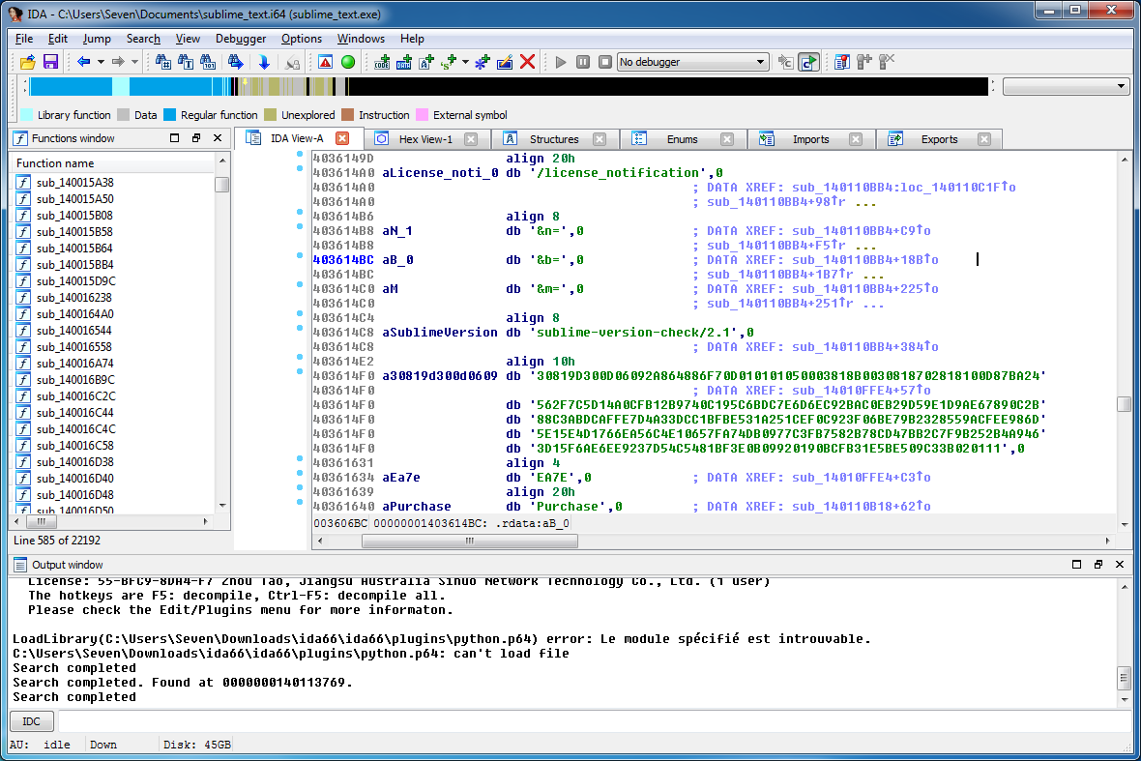
Task: Click the Instruction brown legend swatch
Action: [348, 115]
